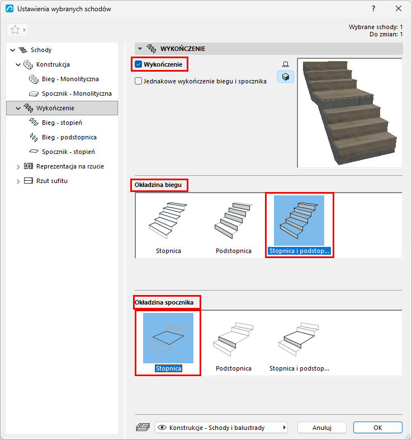This screenshot has height=440, width=412.
Task: Click the Rzut sufitu icon
Action: click(29, 181)
